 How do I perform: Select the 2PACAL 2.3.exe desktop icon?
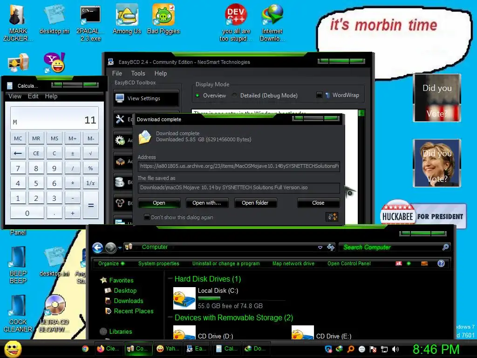(x=90, y=23)
